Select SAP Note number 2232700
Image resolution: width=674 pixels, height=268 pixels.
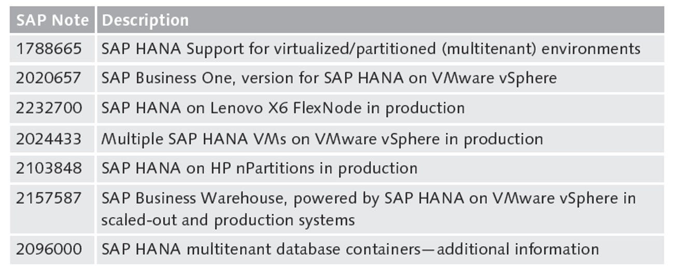click(49, 108)
